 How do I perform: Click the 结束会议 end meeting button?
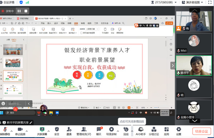[x=201, y=131]
